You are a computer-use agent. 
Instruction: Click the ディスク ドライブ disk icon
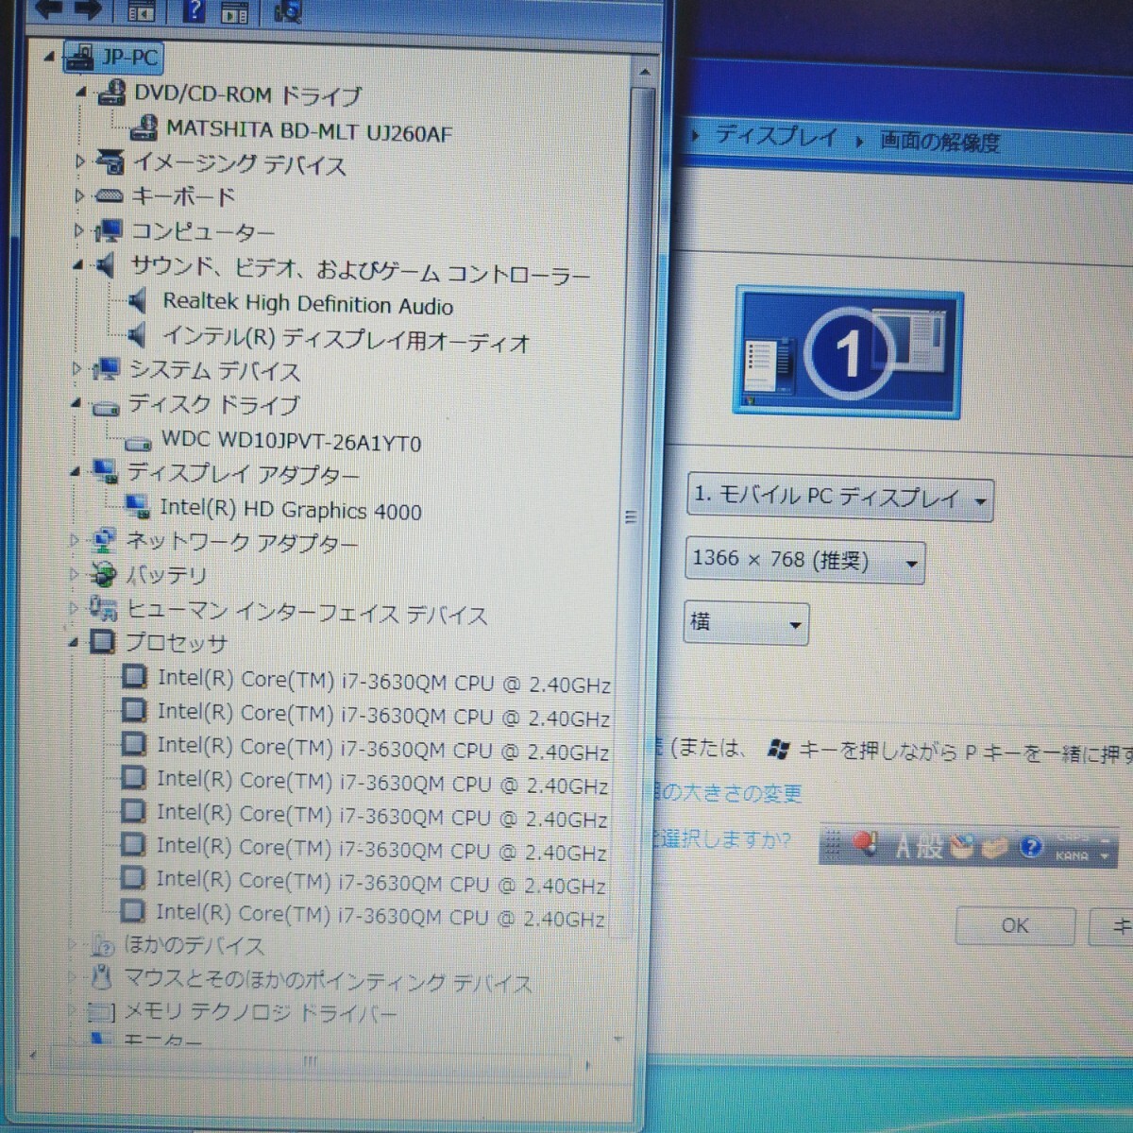(105, 407)
